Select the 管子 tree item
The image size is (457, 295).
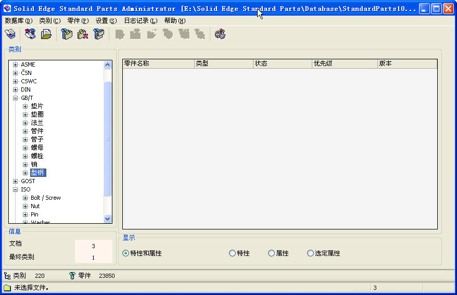click(x=37, y=139)
